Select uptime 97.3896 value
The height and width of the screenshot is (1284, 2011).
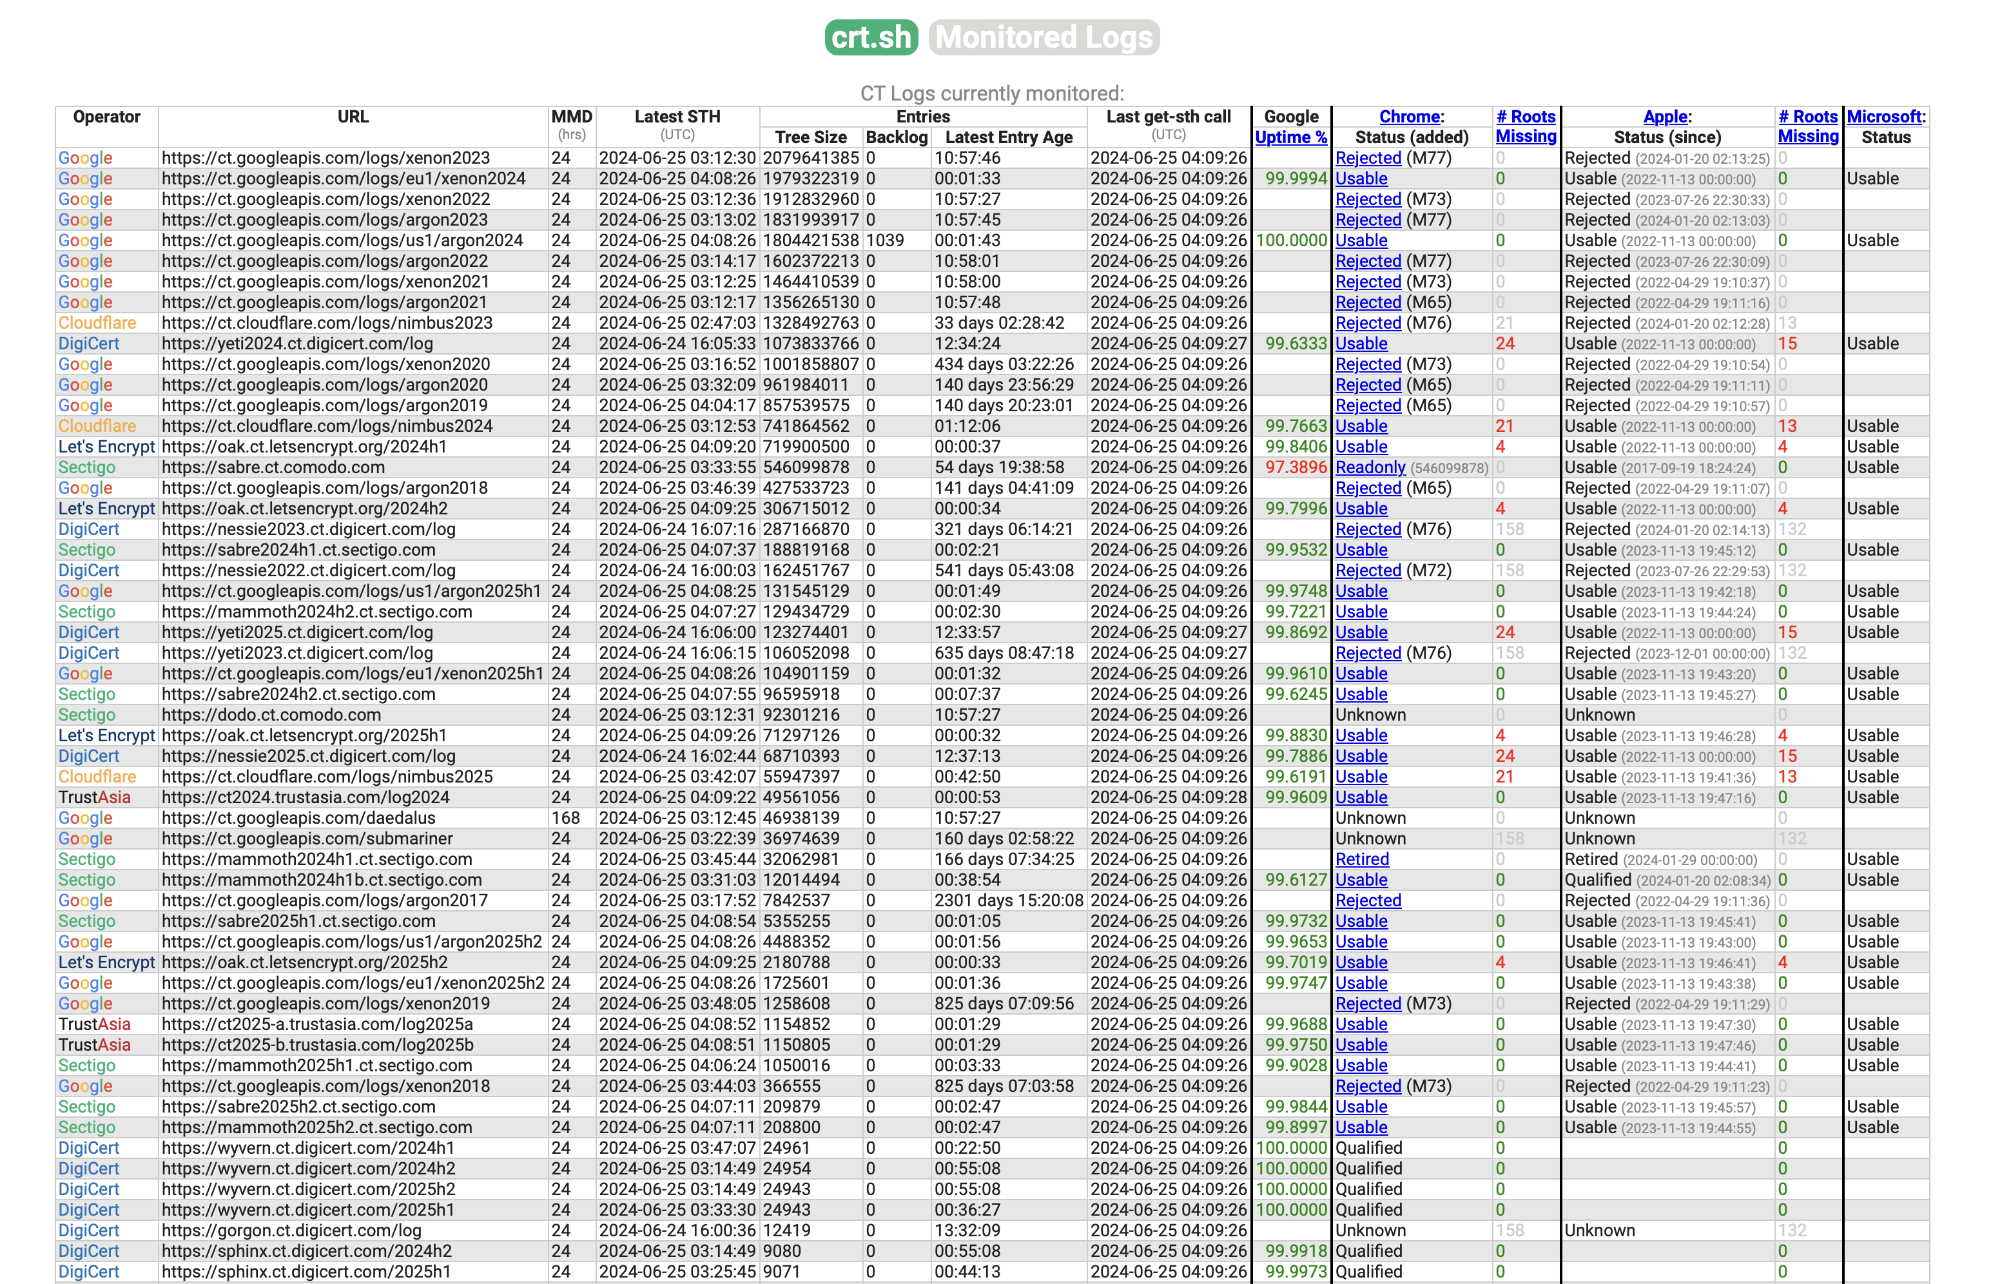(x=1296, y=468)
